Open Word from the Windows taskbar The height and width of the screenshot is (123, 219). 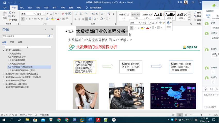point(90,120)
